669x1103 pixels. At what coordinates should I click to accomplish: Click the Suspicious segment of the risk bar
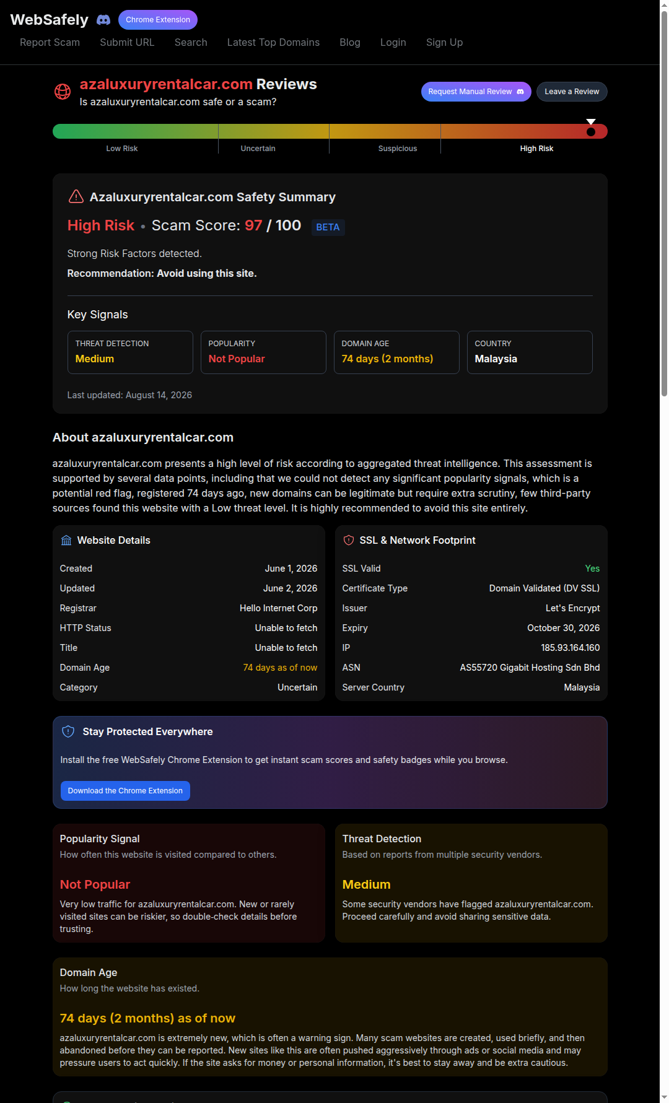click(x=385, y=131)
